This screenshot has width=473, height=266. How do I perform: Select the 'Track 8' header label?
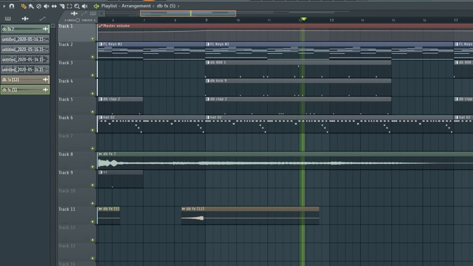[x=66, y=154]
